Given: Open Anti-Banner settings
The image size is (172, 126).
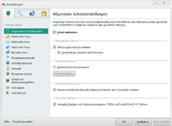Looking at the screenshot, I should [x=19, y=93].
